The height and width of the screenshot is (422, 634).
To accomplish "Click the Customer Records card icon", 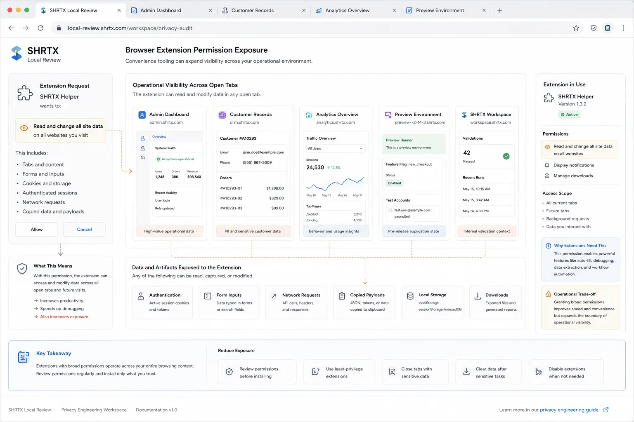I will coord(222,115).
